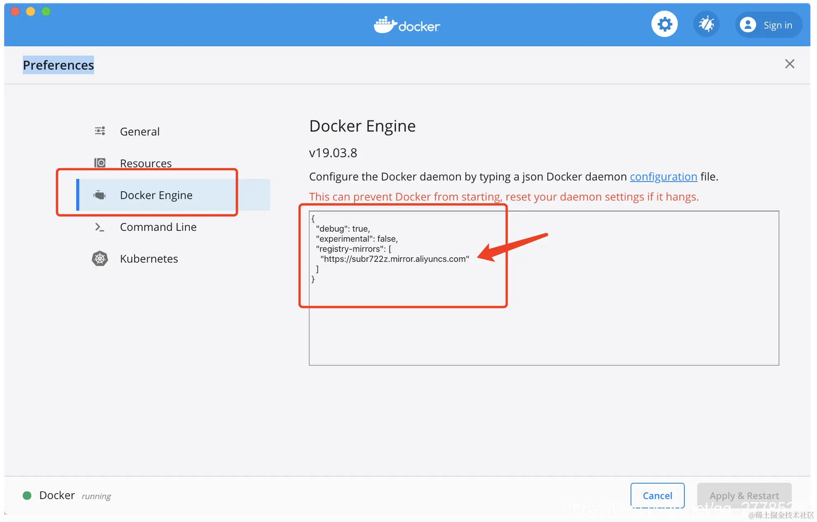The width and height of the screenshot is (817, 522).
Task: Click Apply & Restart button
Action: point(744,495)
